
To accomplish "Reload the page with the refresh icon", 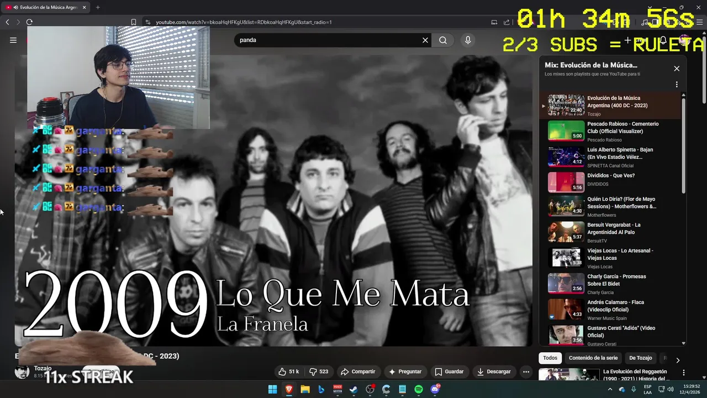I will coord(29,22).
